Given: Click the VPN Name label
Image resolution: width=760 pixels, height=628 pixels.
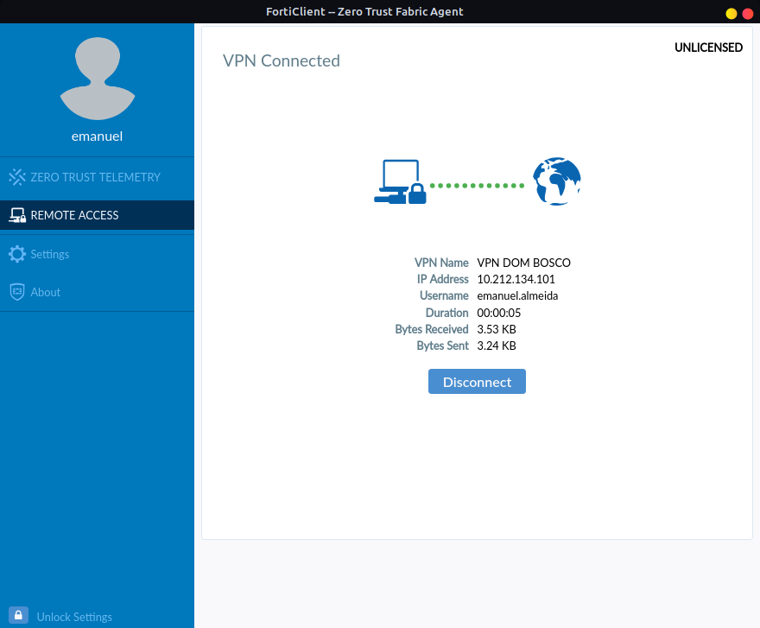Looking at the screenshot, I should click(x=441, y=263).
